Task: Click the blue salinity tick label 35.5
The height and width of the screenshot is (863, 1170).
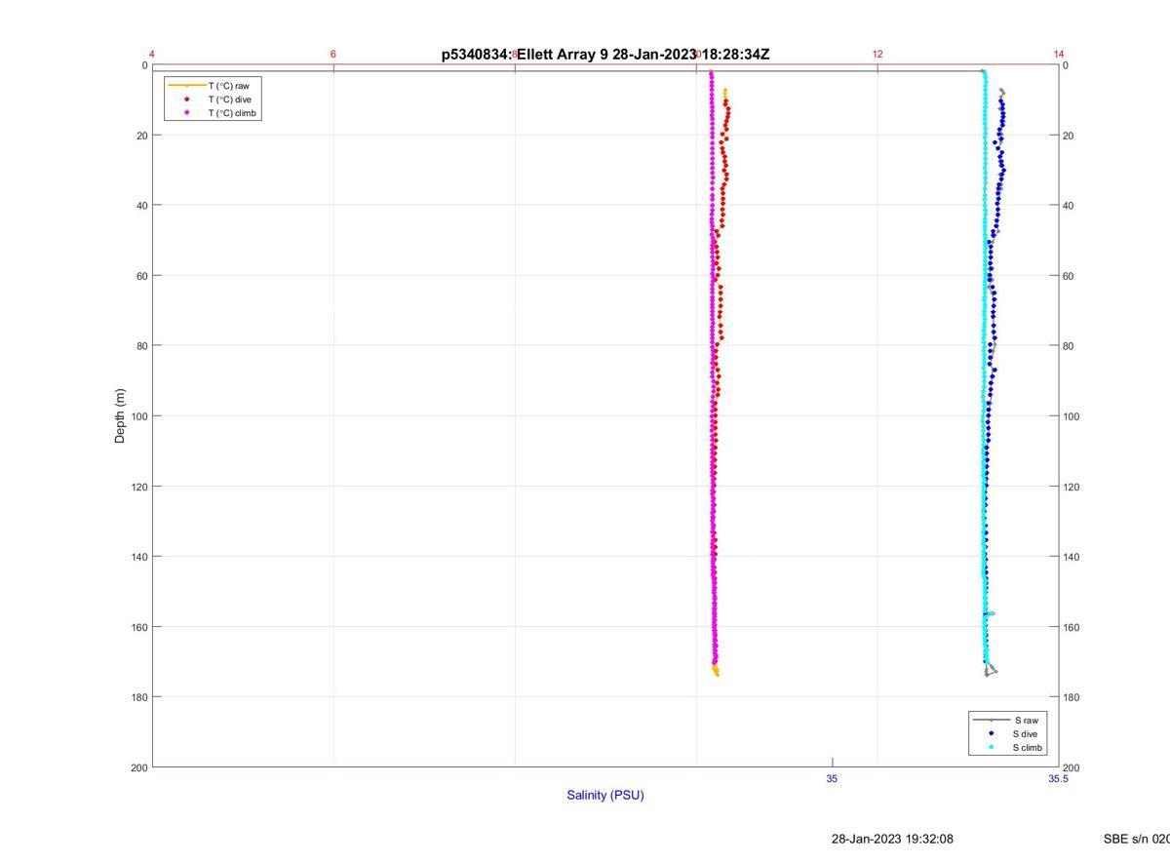Action: [1058, 778]
